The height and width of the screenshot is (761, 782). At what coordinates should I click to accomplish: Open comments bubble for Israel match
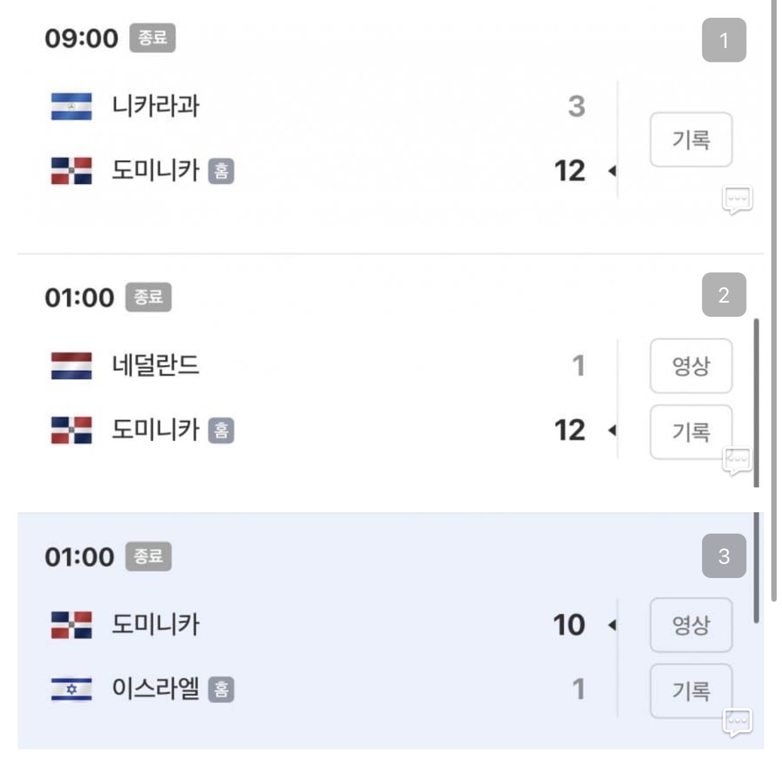(x=737, y=721)
